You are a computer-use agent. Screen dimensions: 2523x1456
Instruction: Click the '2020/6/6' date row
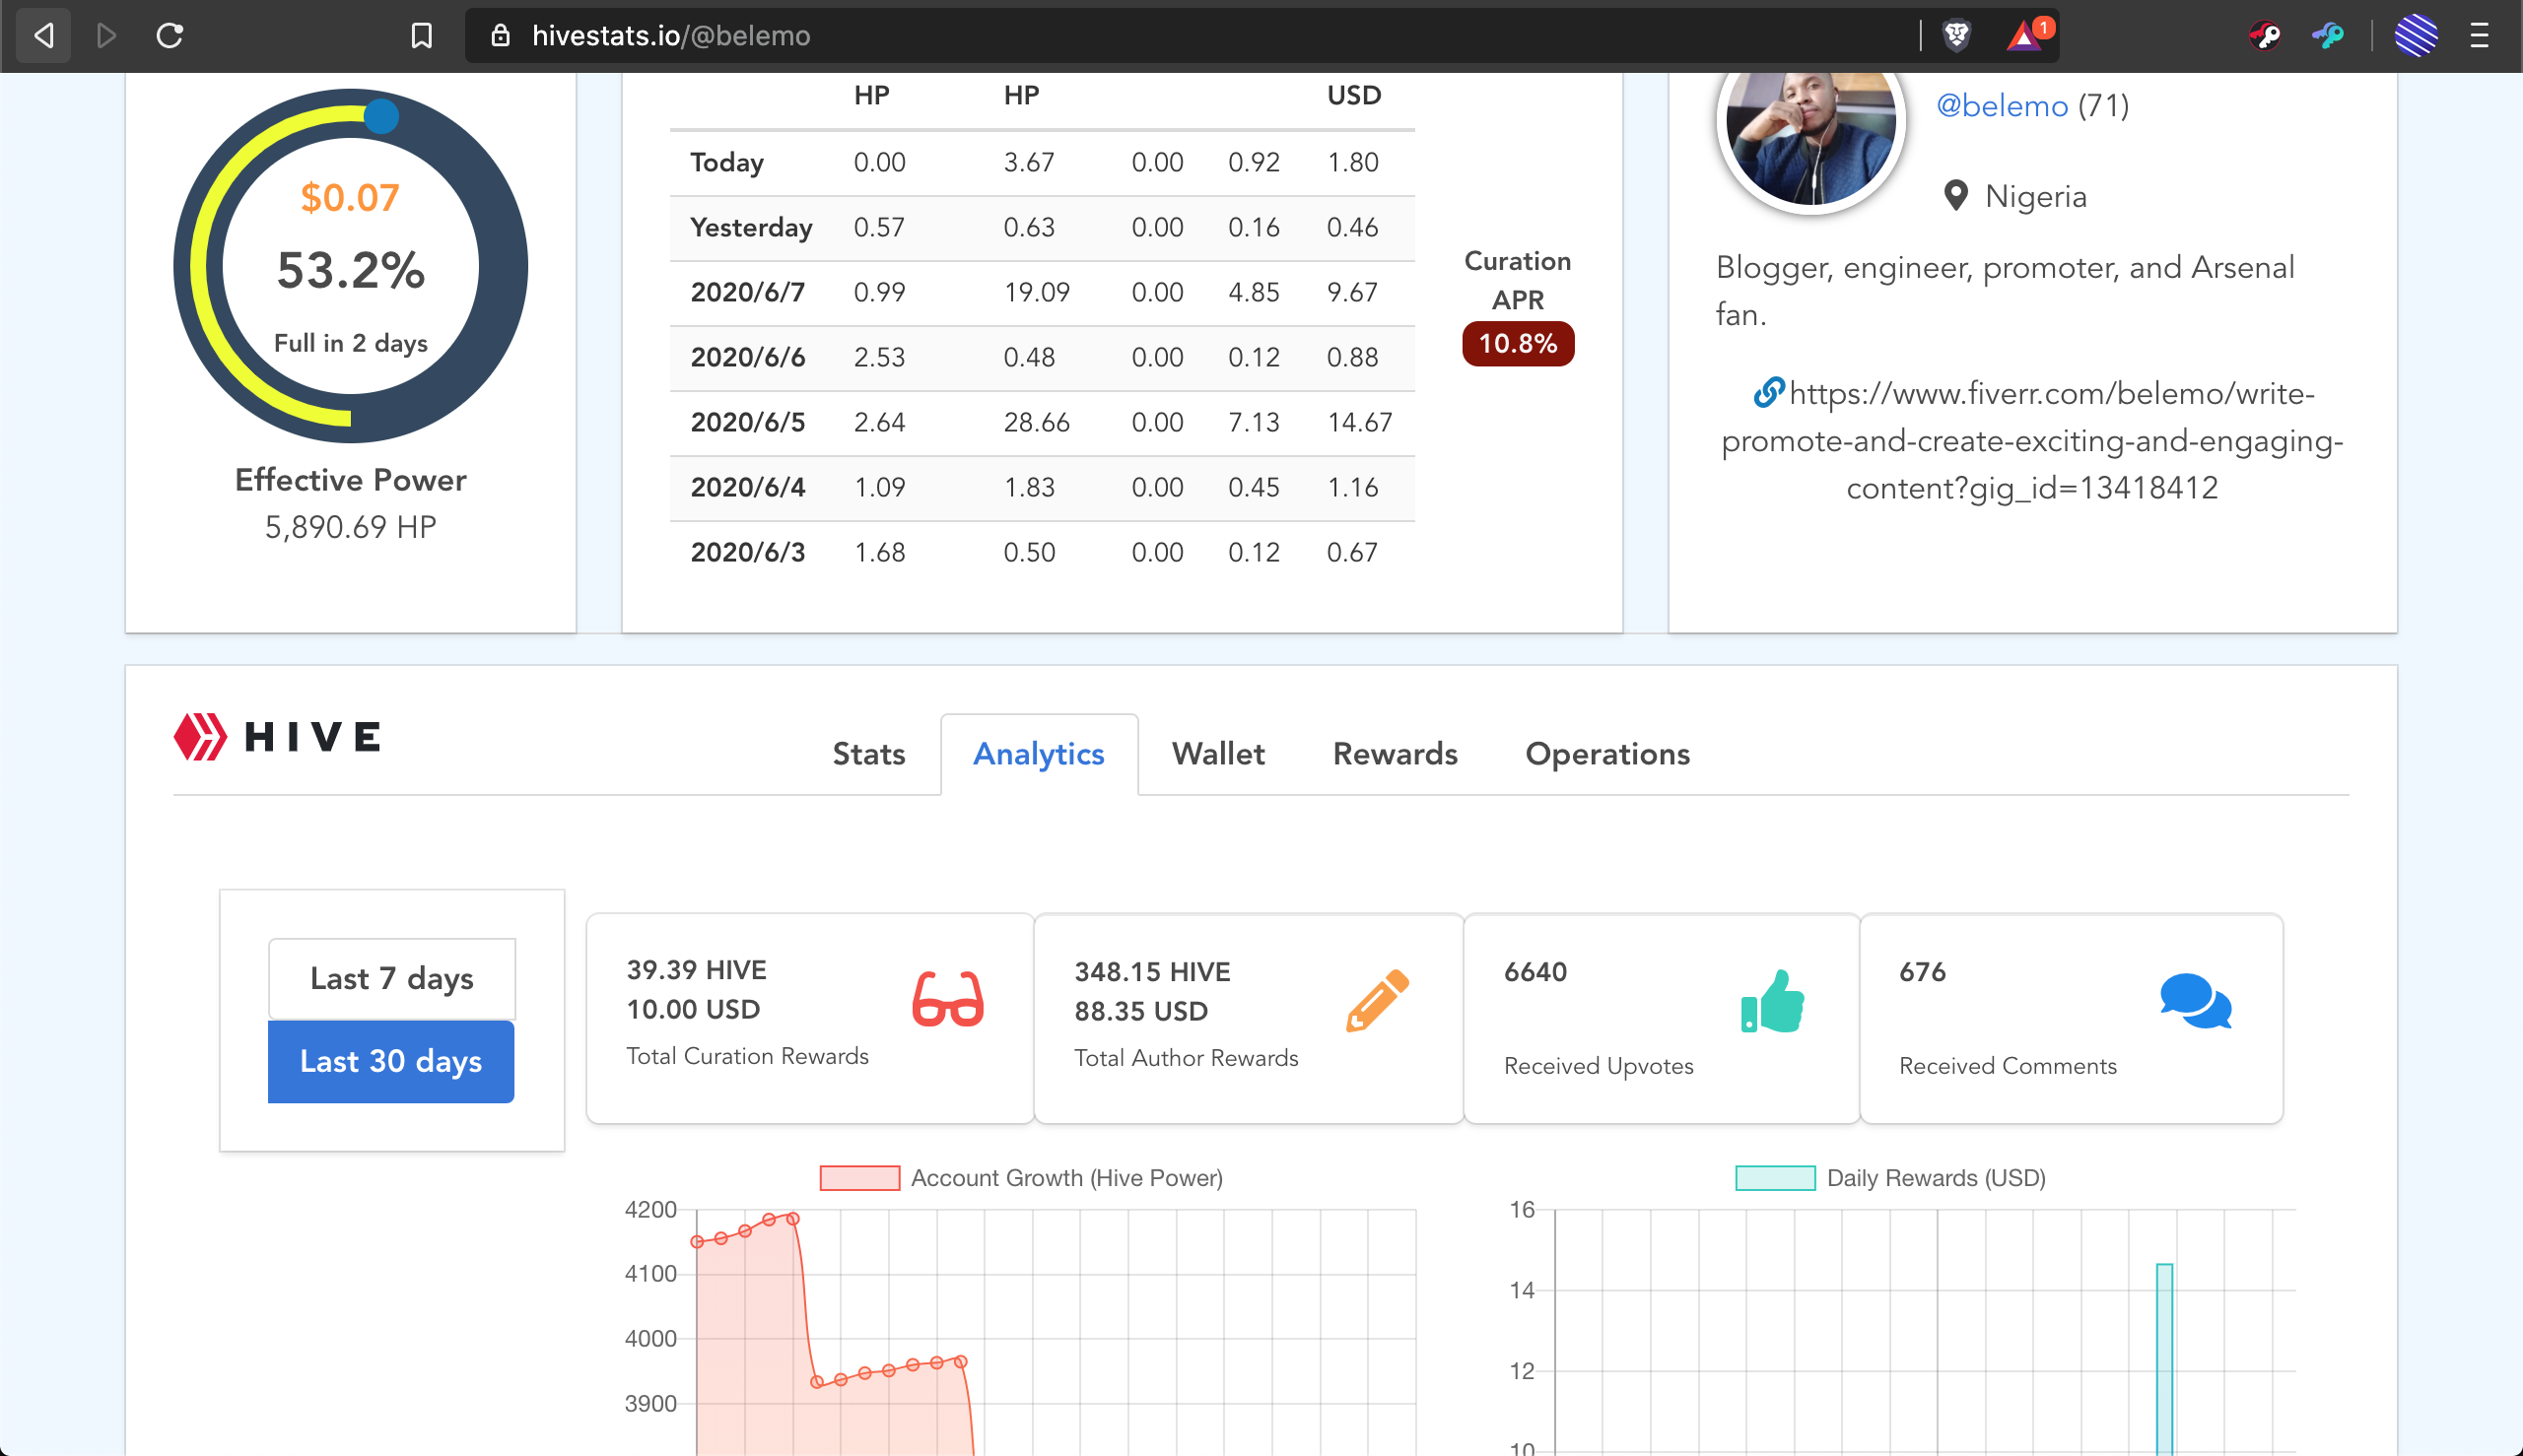[1043, 358]
